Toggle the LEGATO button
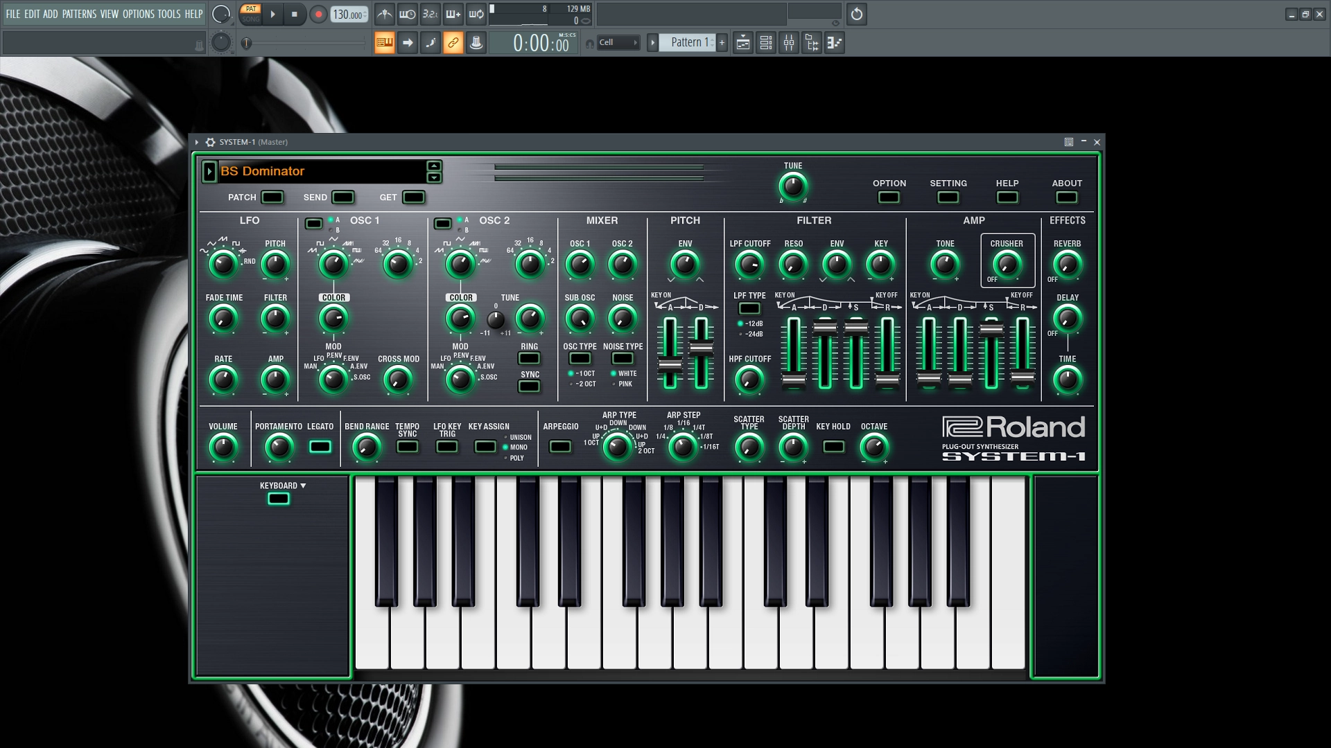Screen dimensions: 1331x748 click(320, 447)
